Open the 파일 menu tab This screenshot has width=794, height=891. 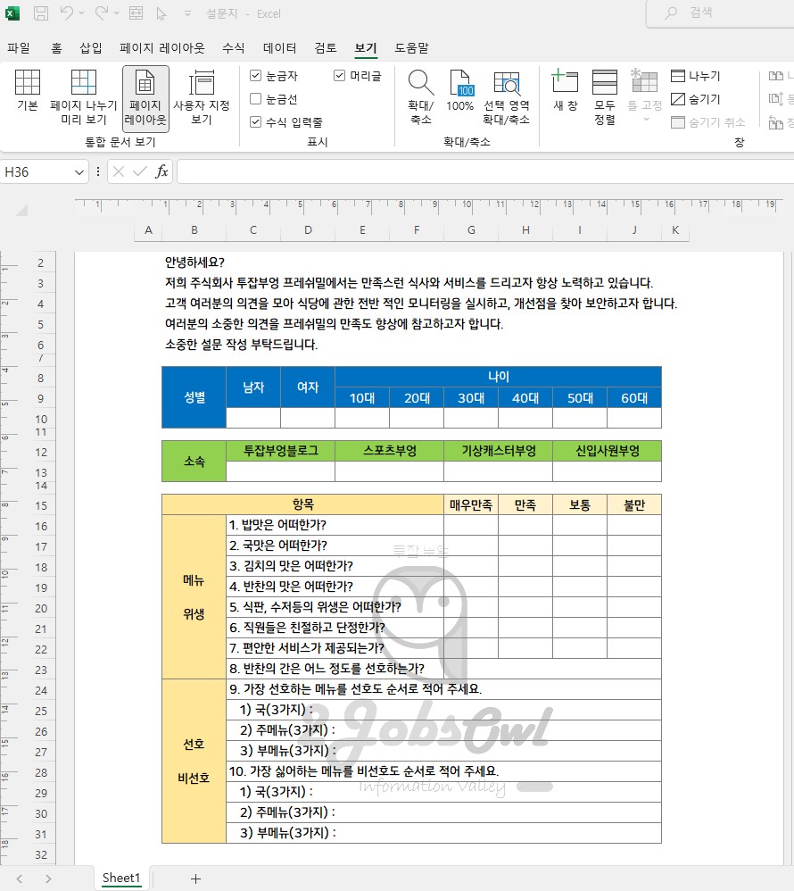coord(18,47)
